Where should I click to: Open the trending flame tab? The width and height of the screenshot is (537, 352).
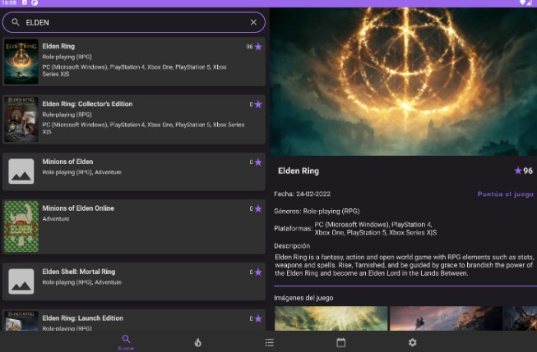(198, 342)
